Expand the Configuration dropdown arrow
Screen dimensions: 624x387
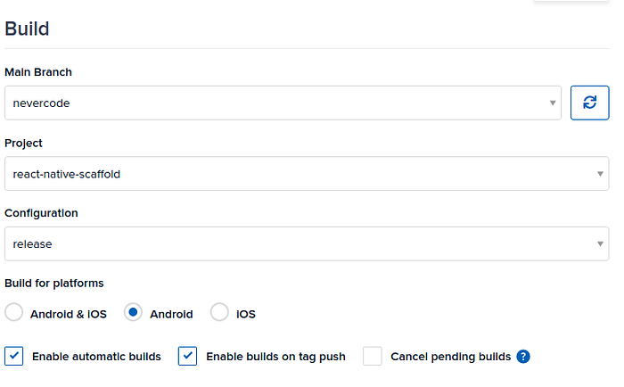point(600,243)
